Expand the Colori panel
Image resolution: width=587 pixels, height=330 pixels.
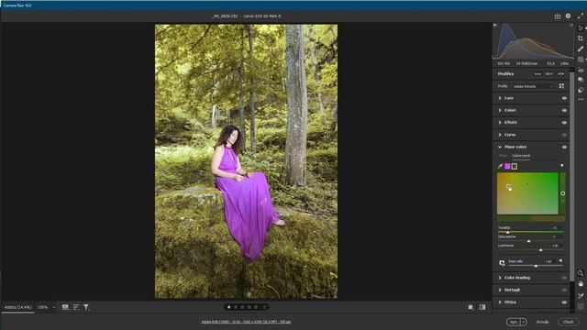[x=500, y=110]
